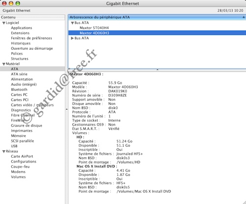The image size is (246, 204).
Task: Select Cartes PCI item
Action: pyautogui.click(x=20, y=100)
